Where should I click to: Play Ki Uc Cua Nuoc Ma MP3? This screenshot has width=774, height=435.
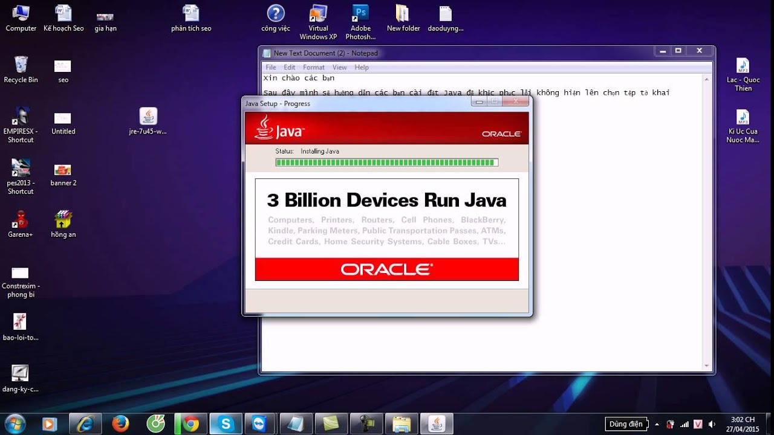(743, 126)
